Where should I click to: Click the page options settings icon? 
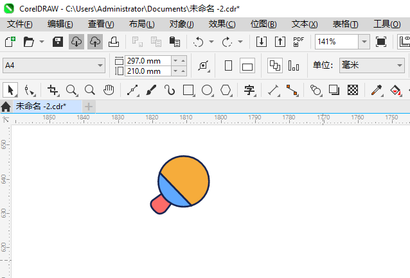204,65
